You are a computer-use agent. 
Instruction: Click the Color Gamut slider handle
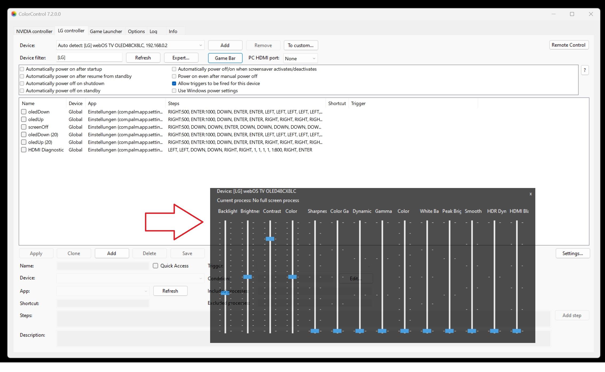point(337,331)
